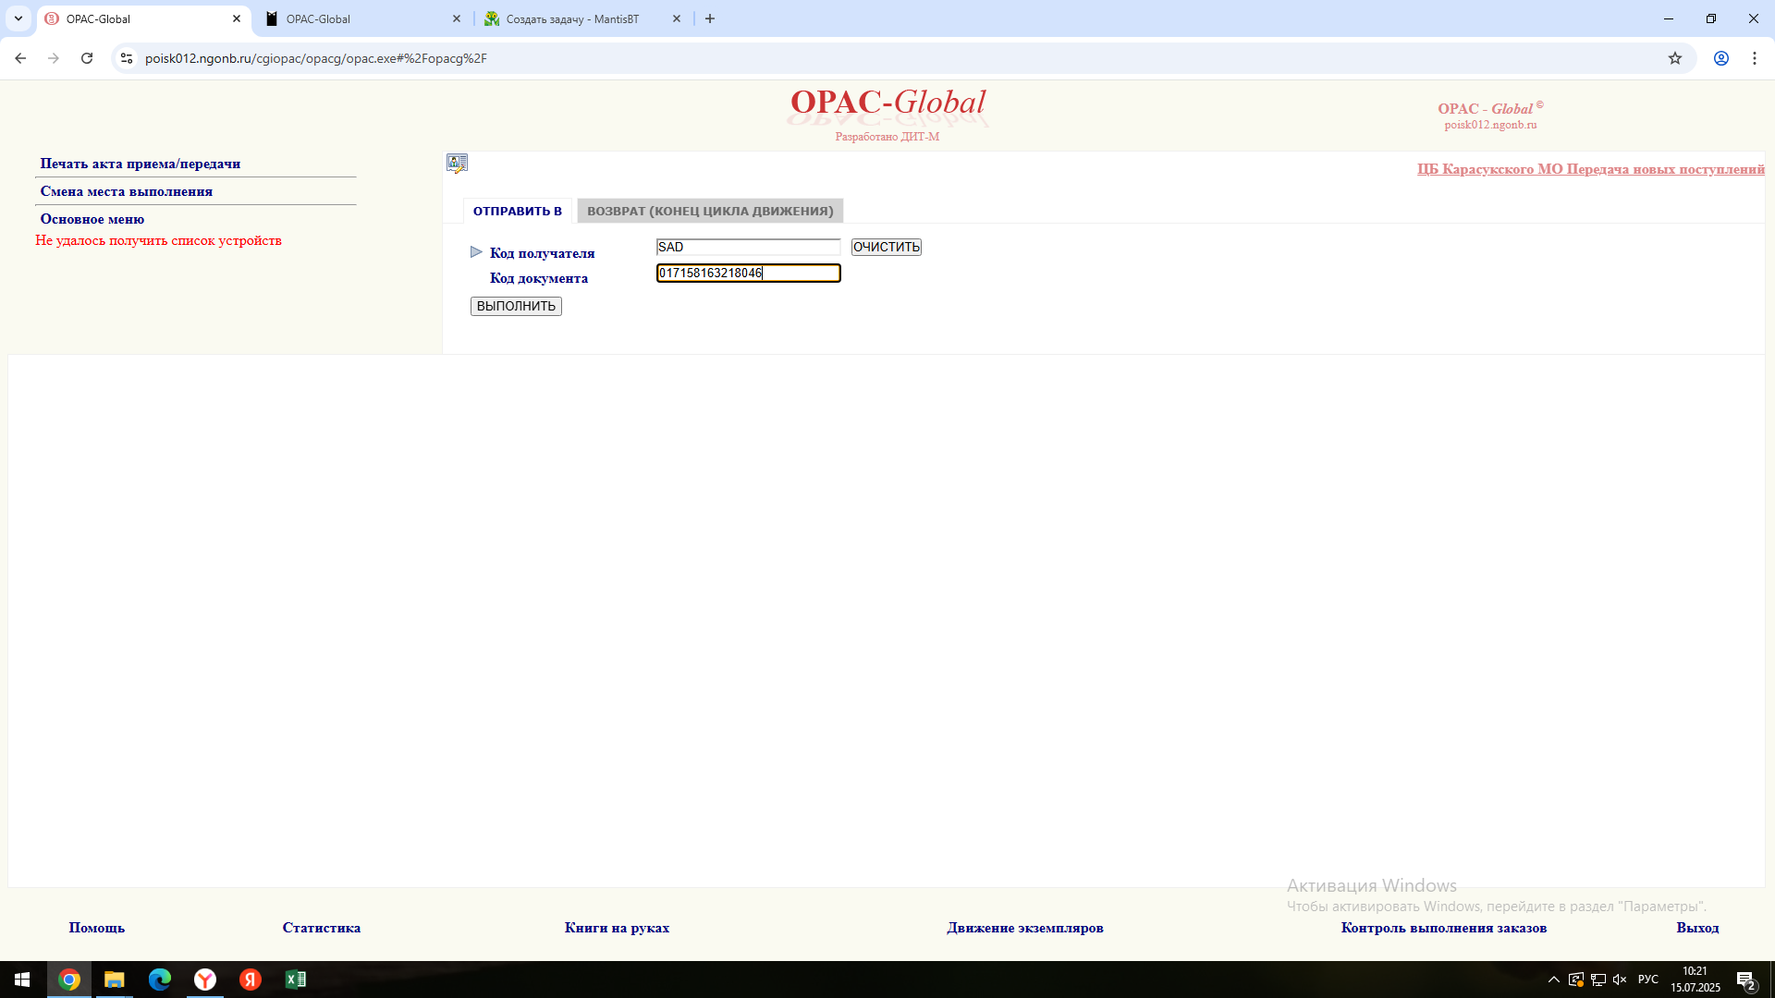The height and width of the screenshot is (998, 1775).
Task: Expand the Код получателя triangle arrow
Action: tap(476, 251)
